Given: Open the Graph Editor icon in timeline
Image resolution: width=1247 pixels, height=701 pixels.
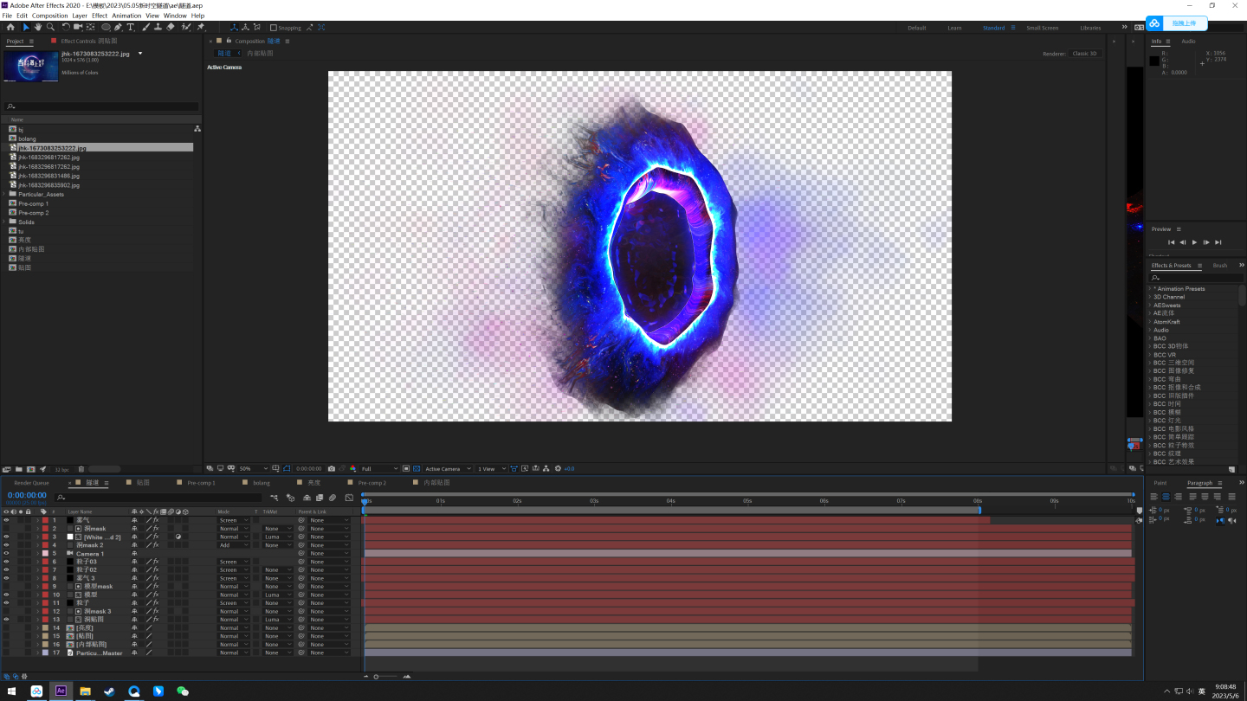Looking at the screenshot, I should click(x=349, y=498).
